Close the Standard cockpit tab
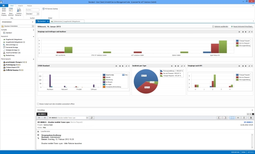255x154 pixels. (x=48, y=21)
